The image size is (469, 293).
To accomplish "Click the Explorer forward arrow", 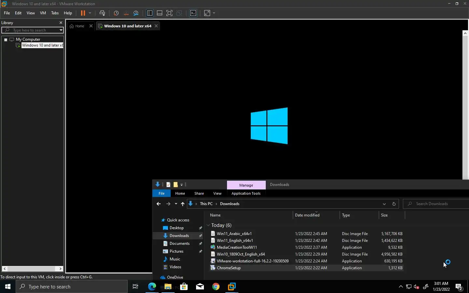I will (168, 204).
